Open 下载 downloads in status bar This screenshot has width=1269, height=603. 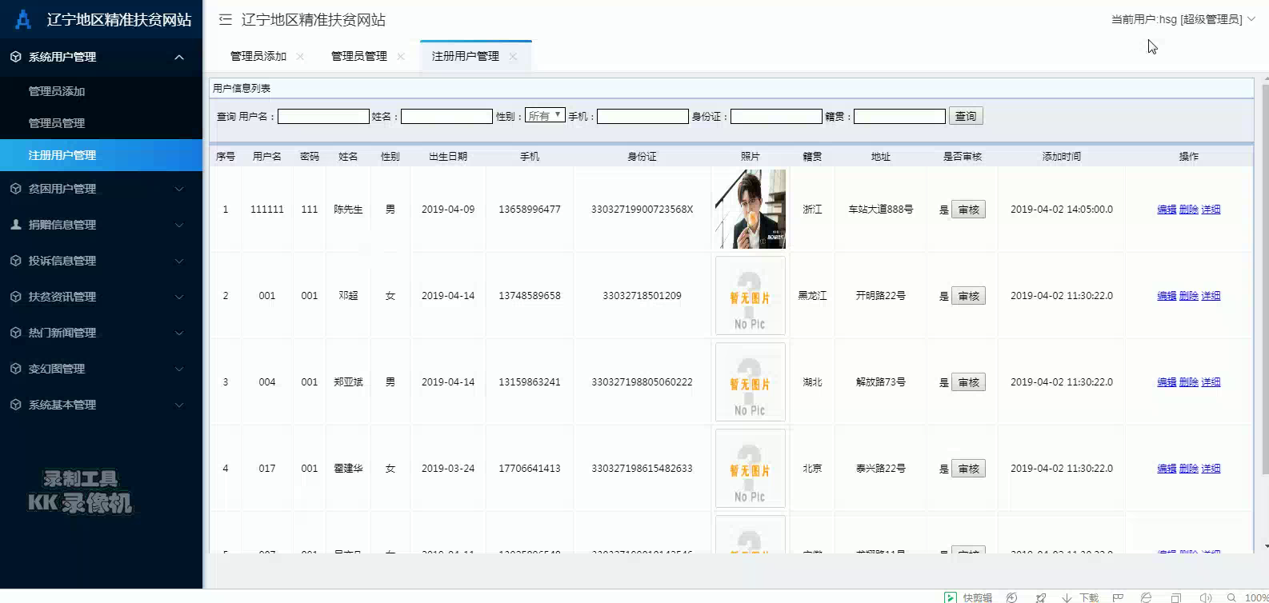click(x=1080, y=597)
